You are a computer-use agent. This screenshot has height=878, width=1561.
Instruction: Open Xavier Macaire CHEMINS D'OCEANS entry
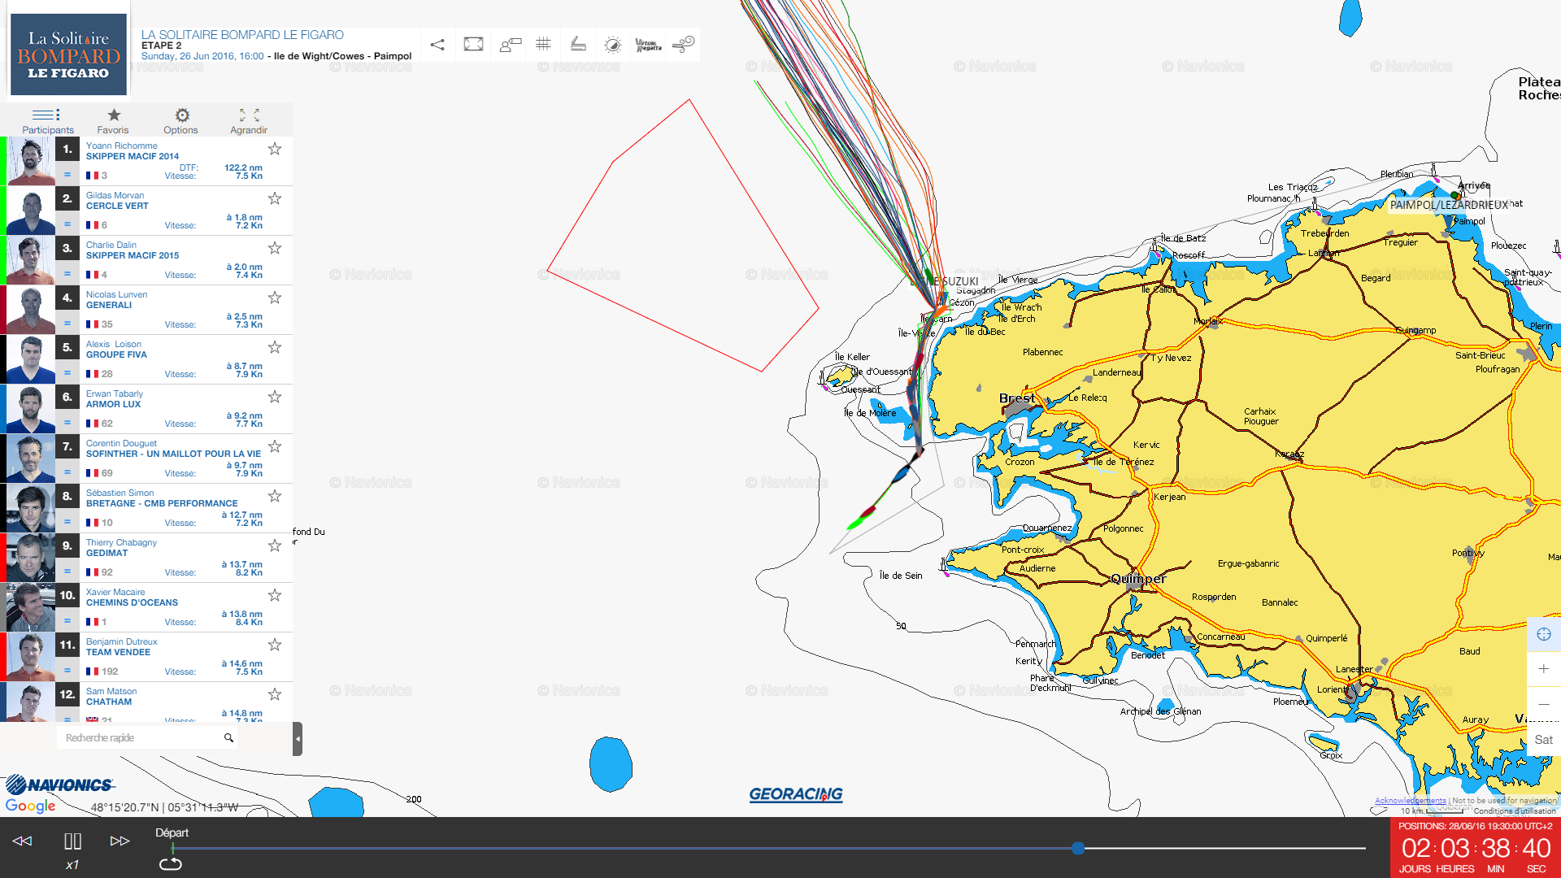click(x=146, y=607)
